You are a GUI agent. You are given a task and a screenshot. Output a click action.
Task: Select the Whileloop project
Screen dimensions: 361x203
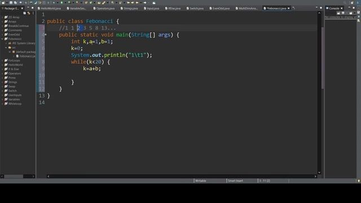click(15, 104)
